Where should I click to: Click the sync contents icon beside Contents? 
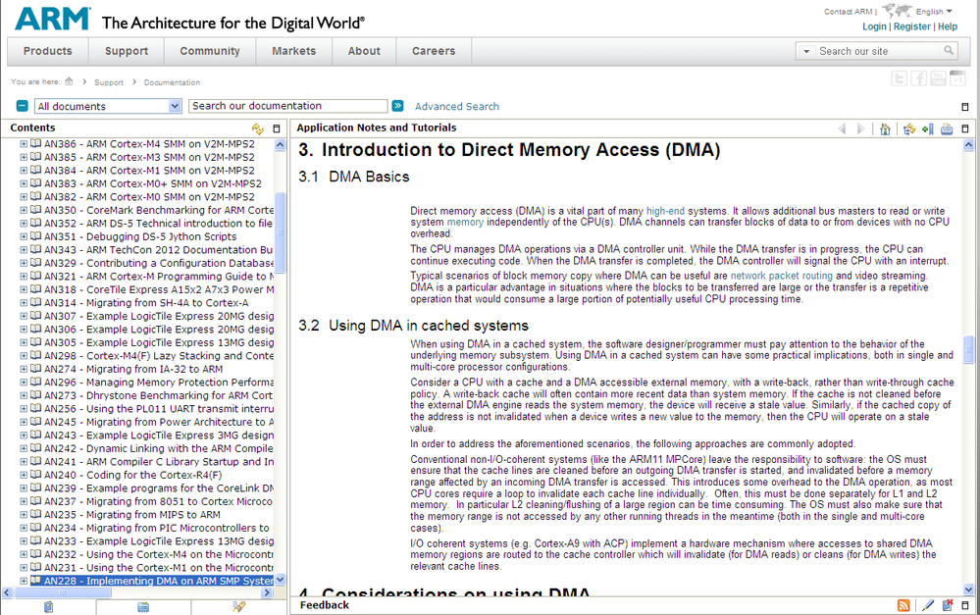pyautogui.click(x=257, y=128)
